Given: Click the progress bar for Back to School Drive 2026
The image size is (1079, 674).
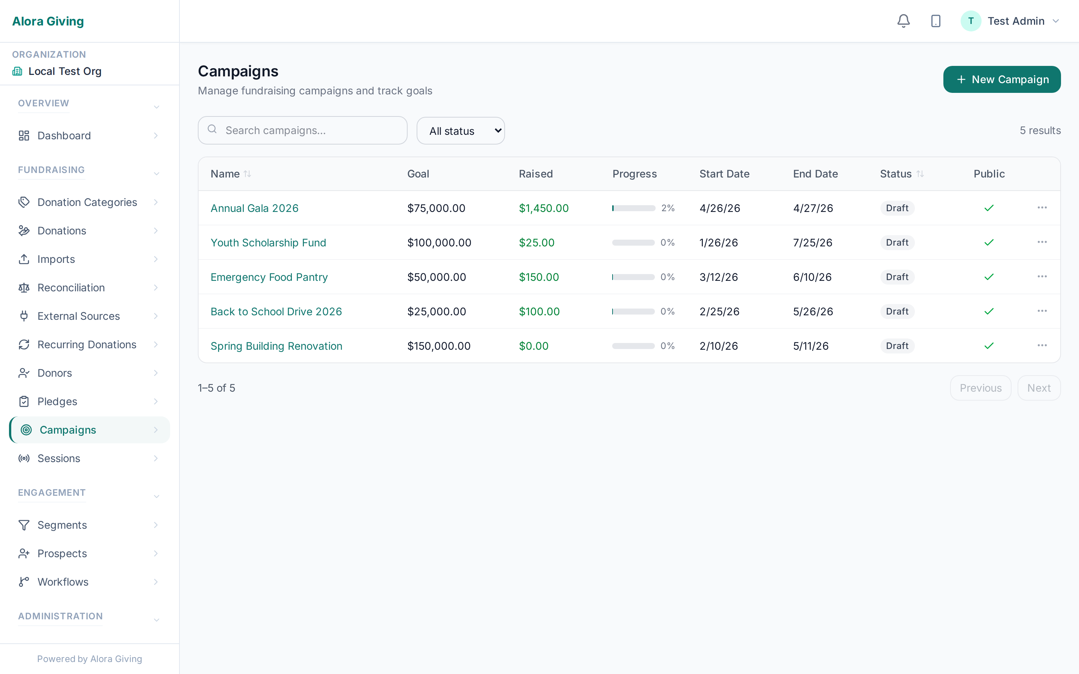Looking at the screenshot, I should point(633,311).
